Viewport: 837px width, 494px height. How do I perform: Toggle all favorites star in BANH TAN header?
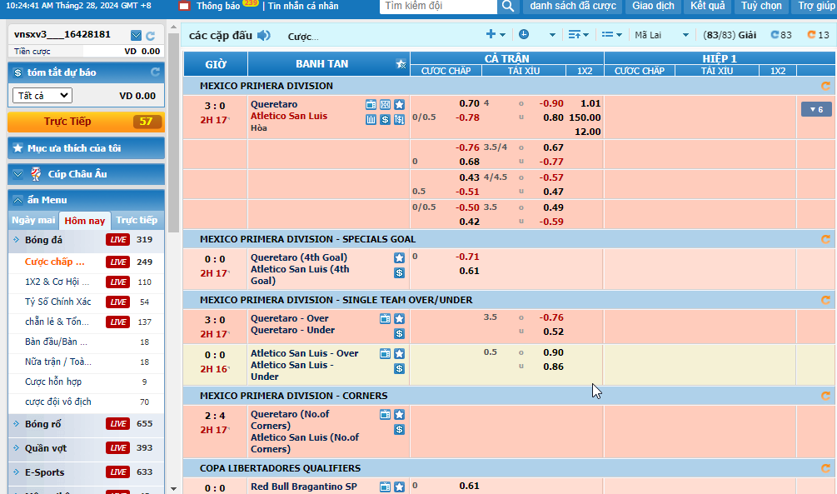pyautogui.click(x=401, y=64)
